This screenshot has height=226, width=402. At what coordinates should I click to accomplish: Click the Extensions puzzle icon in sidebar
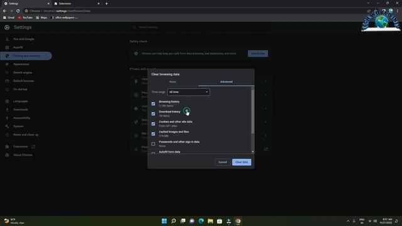pyautogui.click(x=7, y=146)
